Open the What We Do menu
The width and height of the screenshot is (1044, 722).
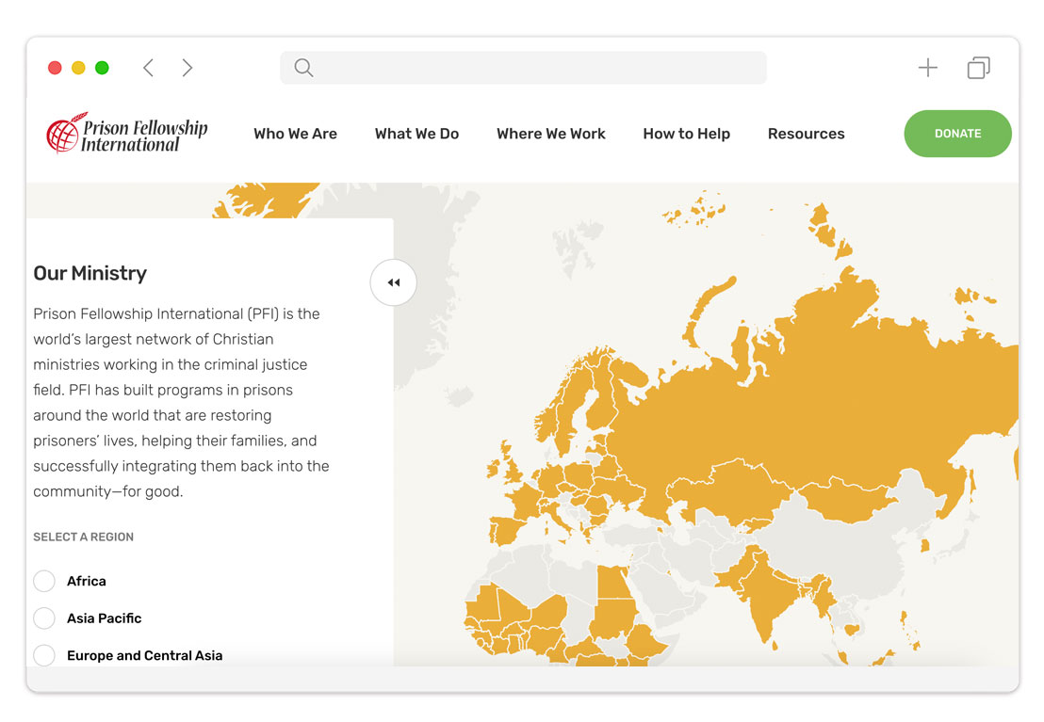(416, 134)
